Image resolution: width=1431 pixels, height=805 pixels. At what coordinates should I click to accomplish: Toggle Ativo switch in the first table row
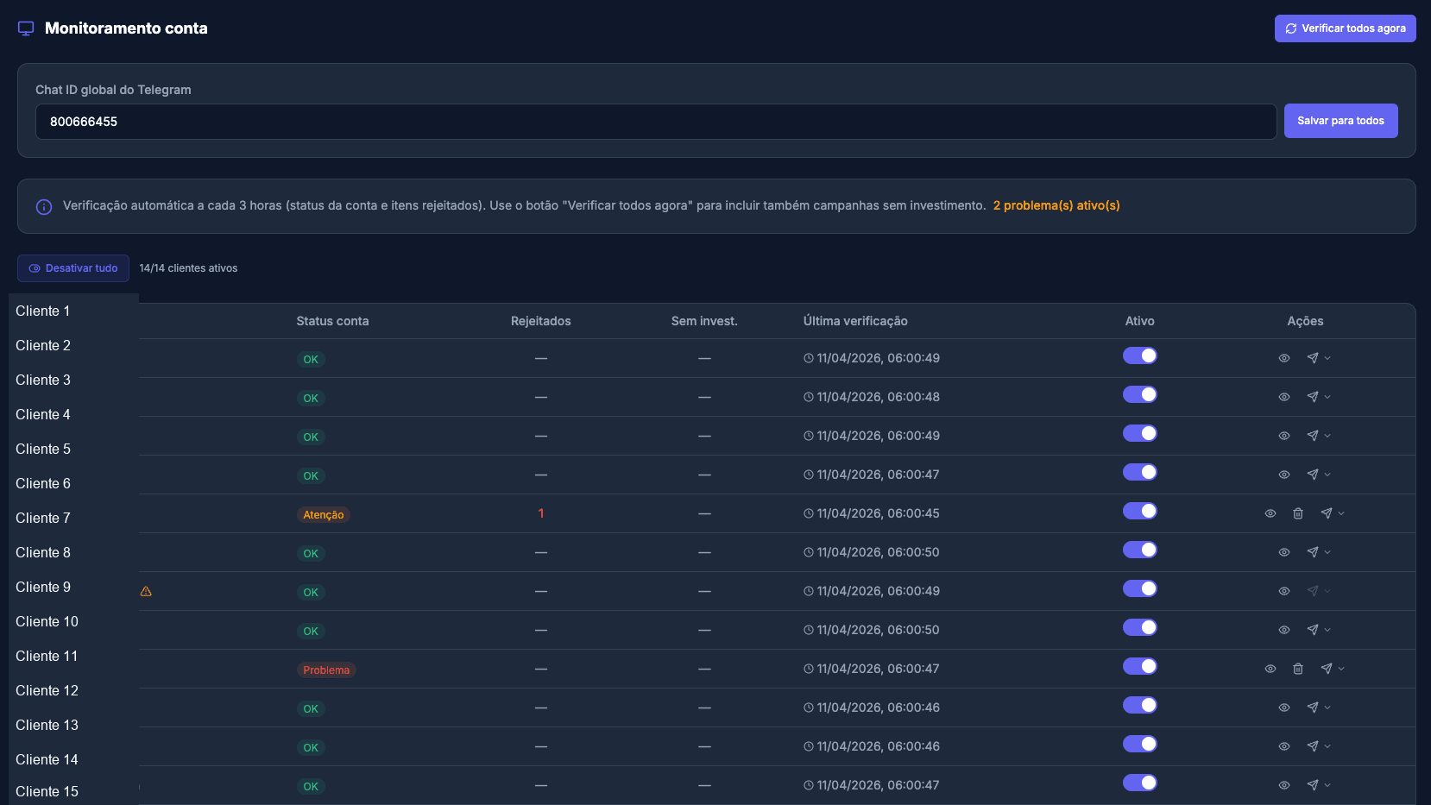pos(1140,355)
